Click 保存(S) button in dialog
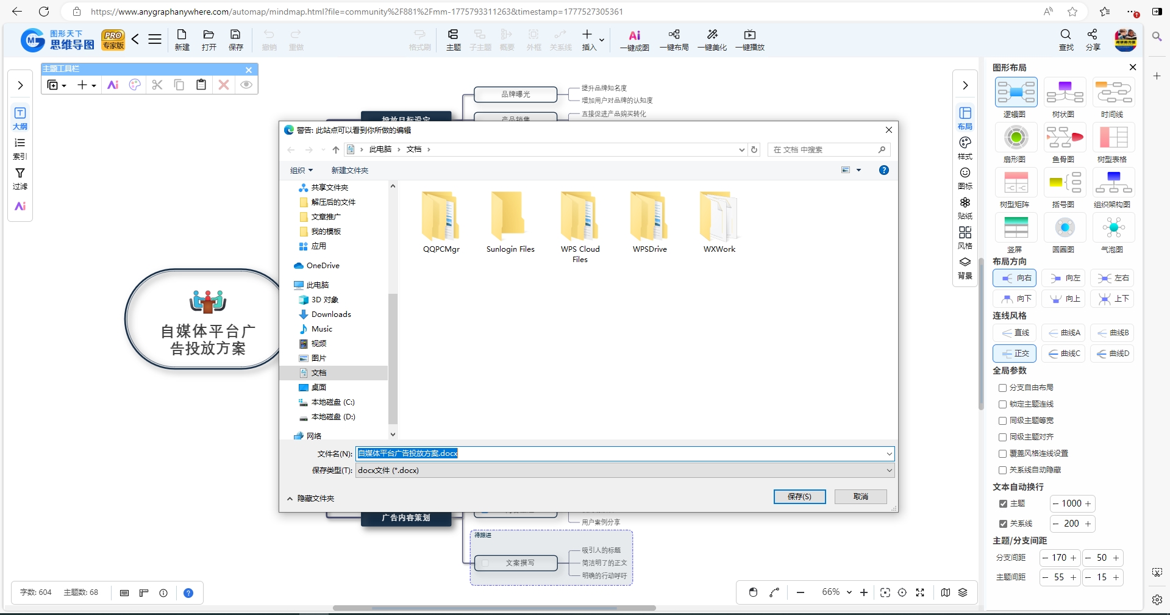The height and width of the screenshot is (615, 1170). tap(800, 497)
